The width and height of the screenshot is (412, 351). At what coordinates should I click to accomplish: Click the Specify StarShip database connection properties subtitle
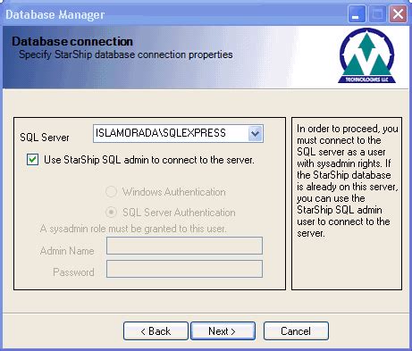[x=126, y=54]
